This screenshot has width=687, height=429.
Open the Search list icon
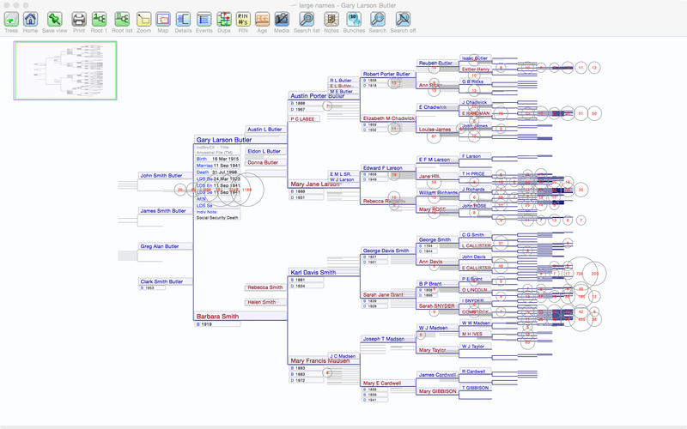click(x=307, y=19)
